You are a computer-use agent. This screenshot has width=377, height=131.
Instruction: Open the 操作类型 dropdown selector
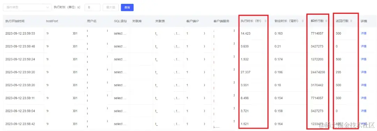coord(27,7)
